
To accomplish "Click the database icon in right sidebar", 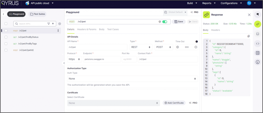I will (x=258, y=34).
